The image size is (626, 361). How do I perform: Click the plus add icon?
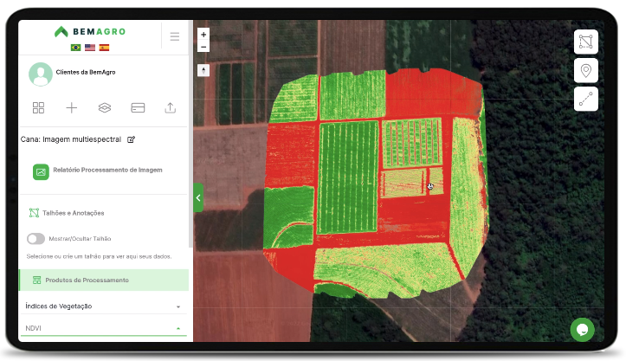(x=72, y=108)
